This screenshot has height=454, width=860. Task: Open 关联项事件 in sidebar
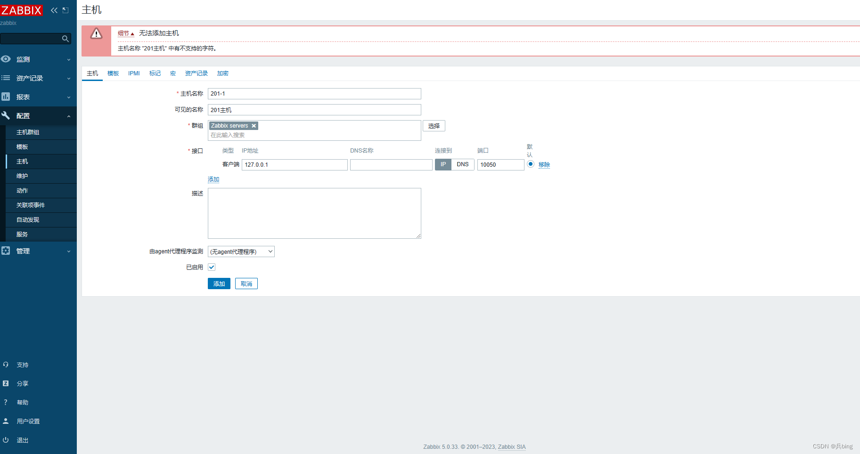[41, 205]
